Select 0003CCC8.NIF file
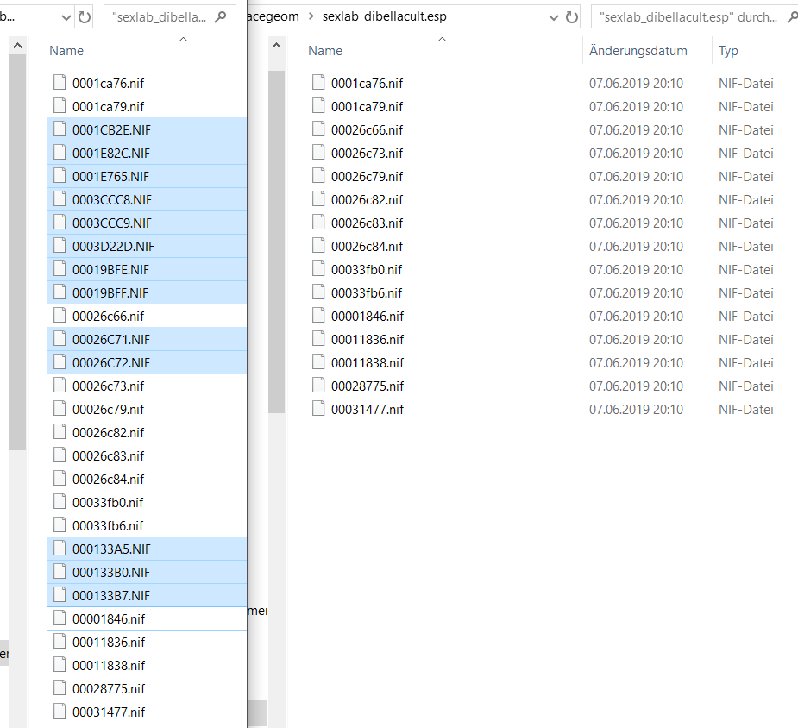798x728 pixels. coord(147,200)
